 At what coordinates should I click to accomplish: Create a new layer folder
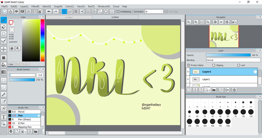tap(214, 90)
